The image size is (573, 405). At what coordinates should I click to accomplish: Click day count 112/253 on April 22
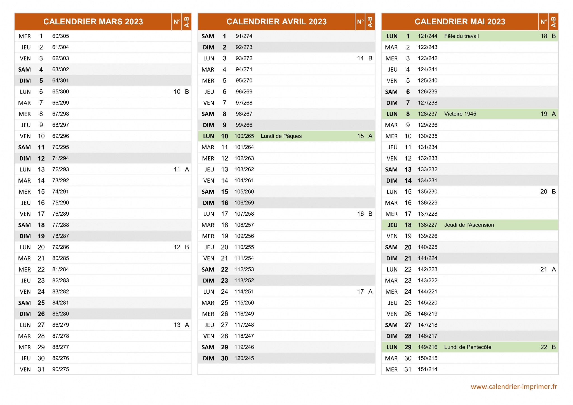tap(244, 269)
